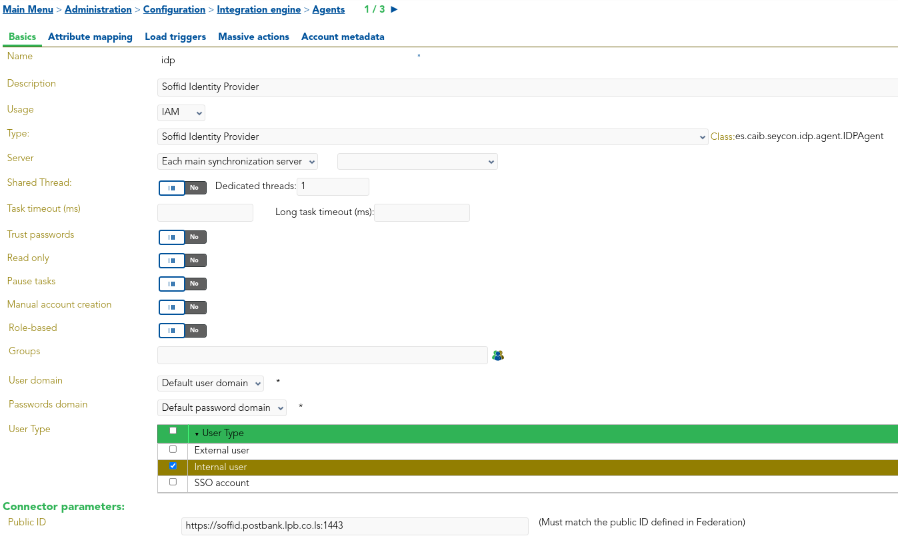Click the class name es.caib.seycon.idp.agent.IDPAgent
The width and height of the screenshot is (898, 548).
[809, 137]
